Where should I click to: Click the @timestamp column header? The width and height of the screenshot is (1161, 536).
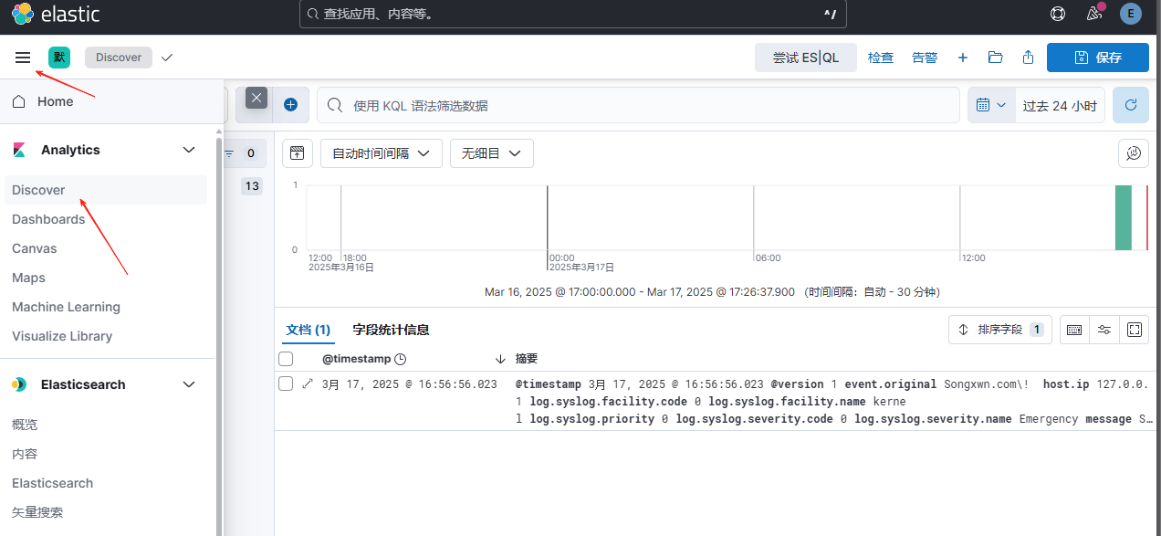pos(355,359)
